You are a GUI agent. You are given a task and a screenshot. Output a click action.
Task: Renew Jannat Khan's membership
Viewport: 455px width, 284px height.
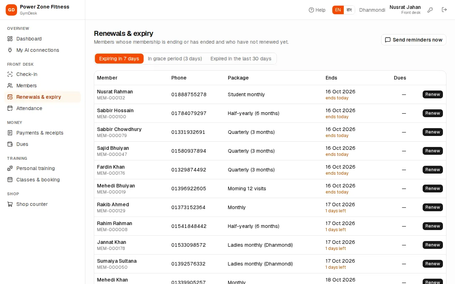pos(433,245)
